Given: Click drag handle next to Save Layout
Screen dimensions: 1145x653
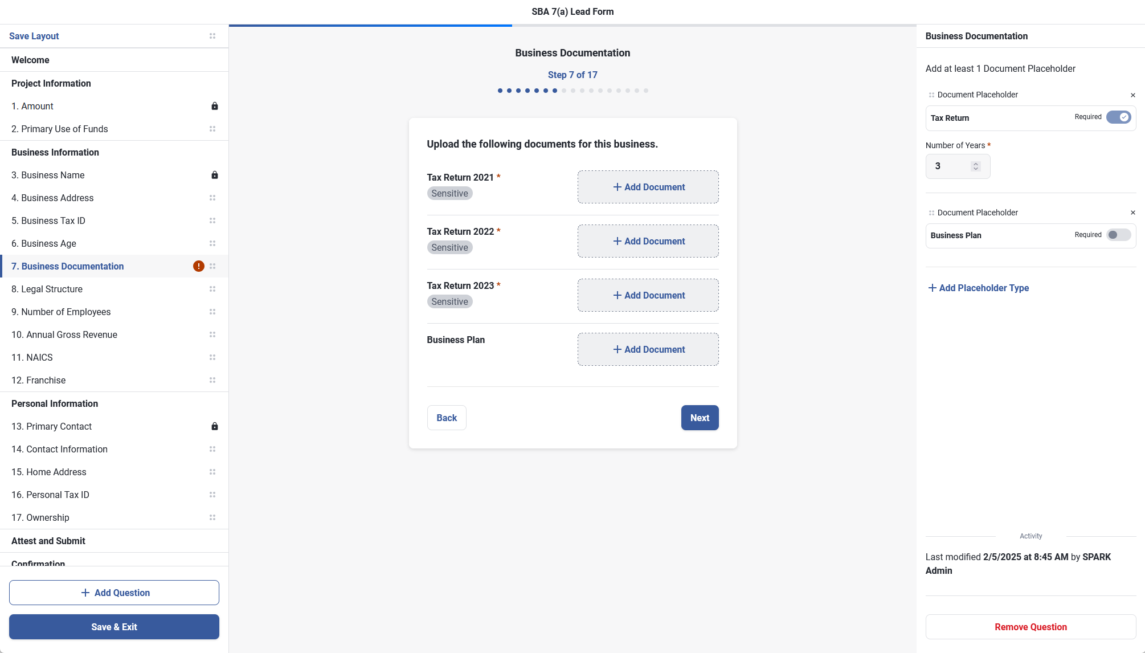Looking at the screenshot, I should click(x=212, y=36).
